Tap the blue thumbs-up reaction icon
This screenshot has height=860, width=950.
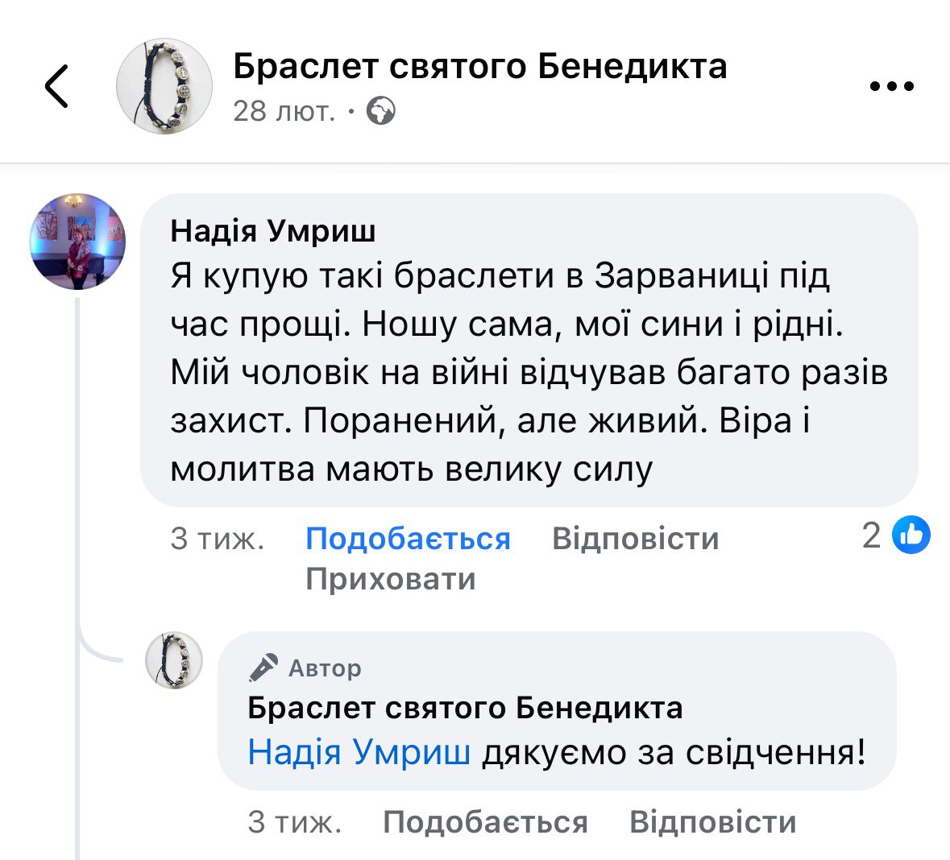[x=912, y=535]
